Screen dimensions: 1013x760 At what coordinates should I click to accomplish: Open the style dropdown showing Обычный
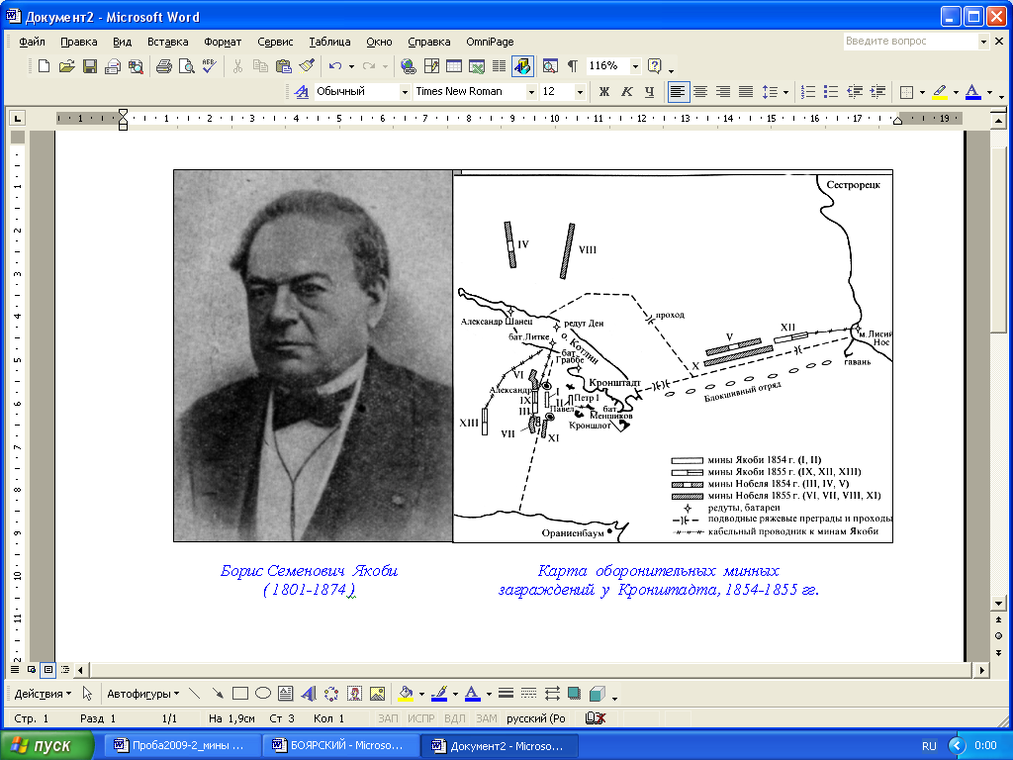point(405,92)
